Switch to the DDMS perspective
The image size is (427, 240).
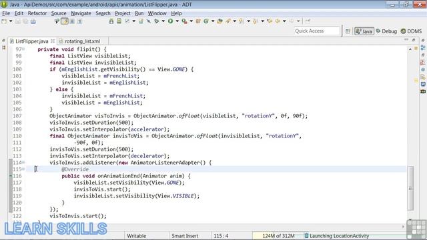pyautogui.click(x=411, y=31)
